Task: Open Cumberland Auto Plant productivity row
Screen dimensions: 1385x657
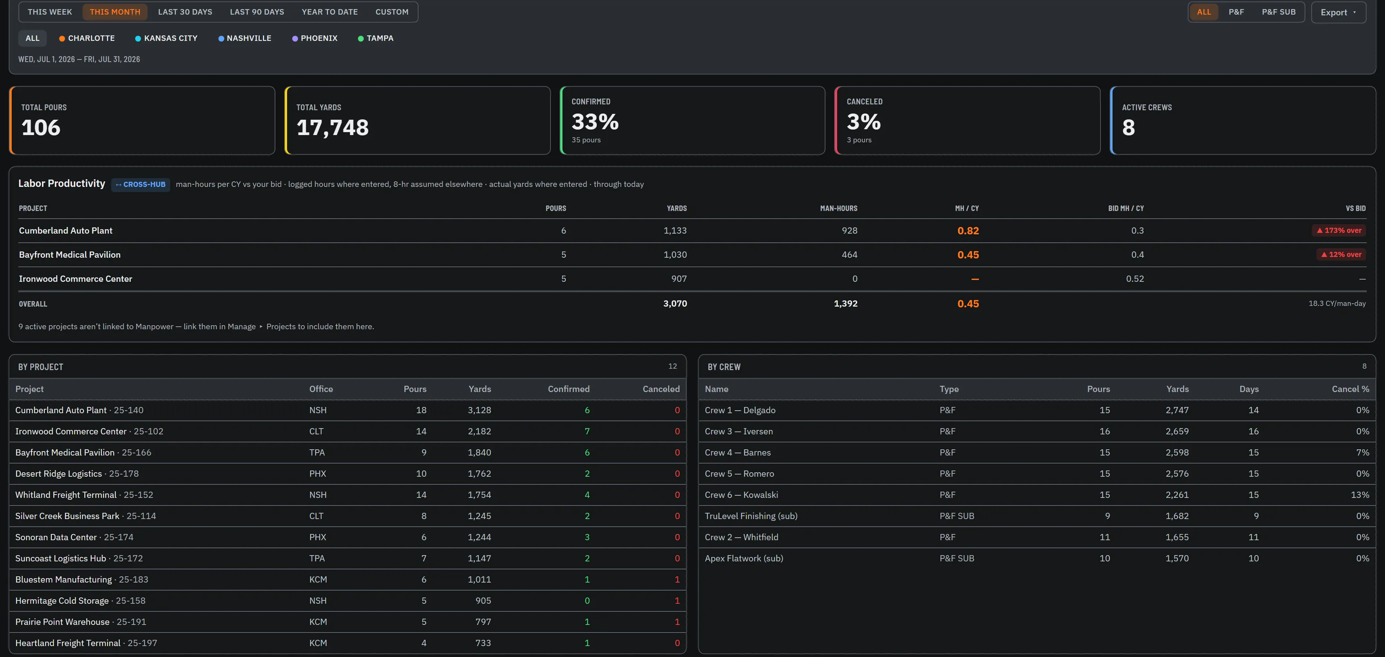Action: [692, 230]
